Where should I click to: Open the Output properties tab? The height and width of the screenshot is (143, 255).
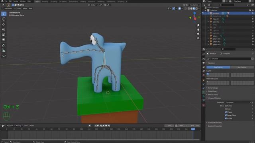pyautogui.click(x=204, y=63)
